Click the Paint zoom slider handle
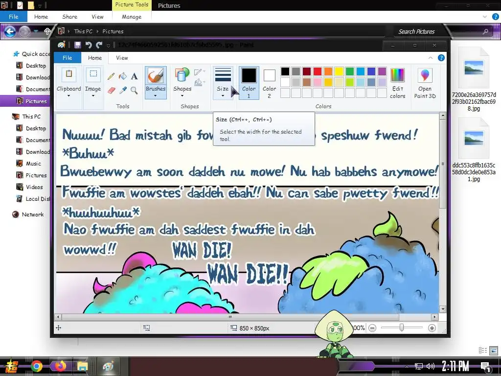This screenshot has height=376, width=501. pyautogui.click(x=402, y=328)
